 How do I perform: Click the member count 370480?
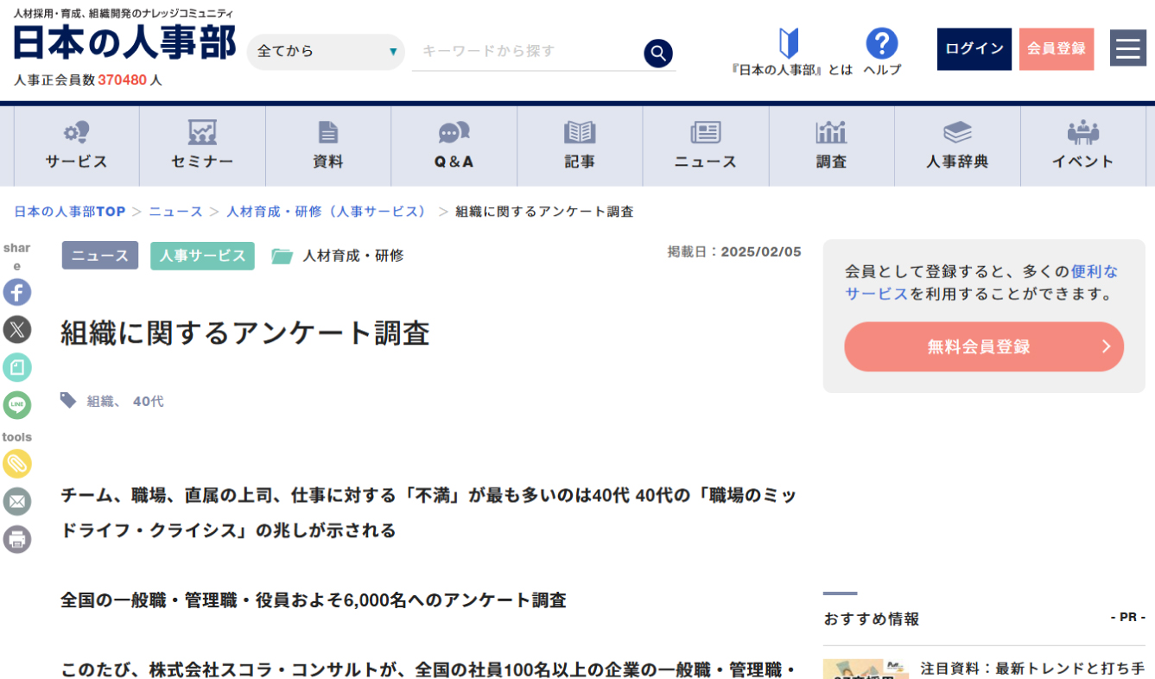122,79
